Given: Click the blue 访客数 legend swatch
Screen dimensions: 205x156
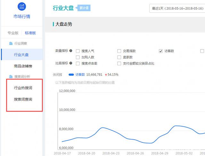Looking at the screenshot, I should (x=71, y=75).
